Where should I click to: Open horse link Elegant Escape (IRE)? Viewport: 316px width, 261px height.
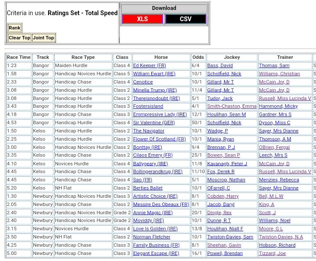pos(156,253)
